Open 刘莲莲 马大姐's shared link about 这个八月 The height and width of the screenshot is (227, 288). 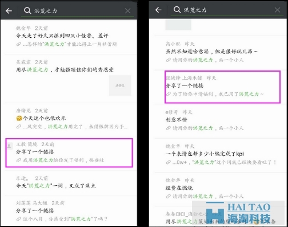71,211
